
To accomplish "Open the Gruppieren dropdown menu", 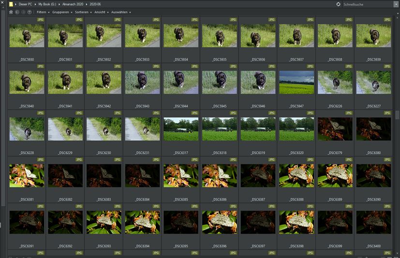I will pyautogui.click(x=62, y=12).
